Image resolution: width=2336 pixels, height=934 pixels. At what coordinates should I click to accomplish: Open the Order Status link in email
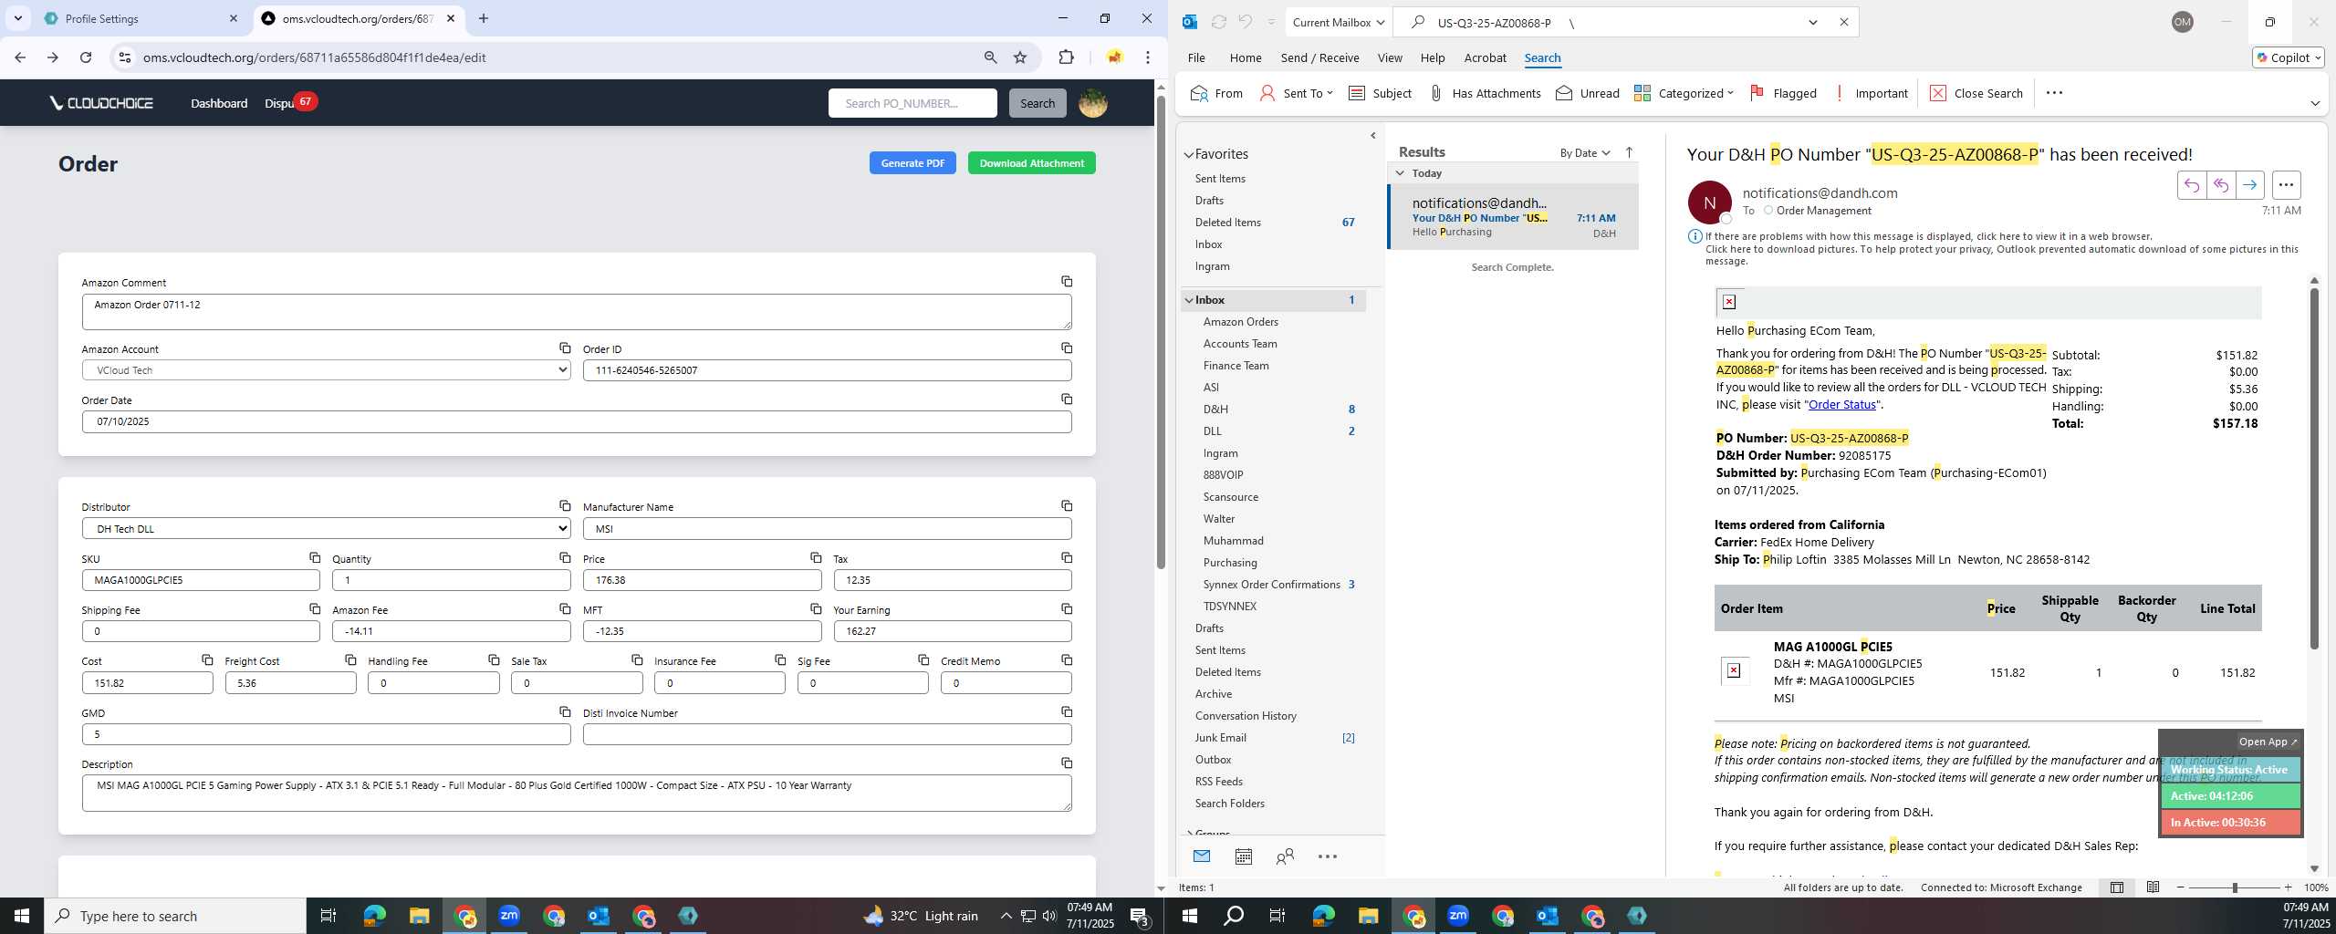[x=1841, y=404]
